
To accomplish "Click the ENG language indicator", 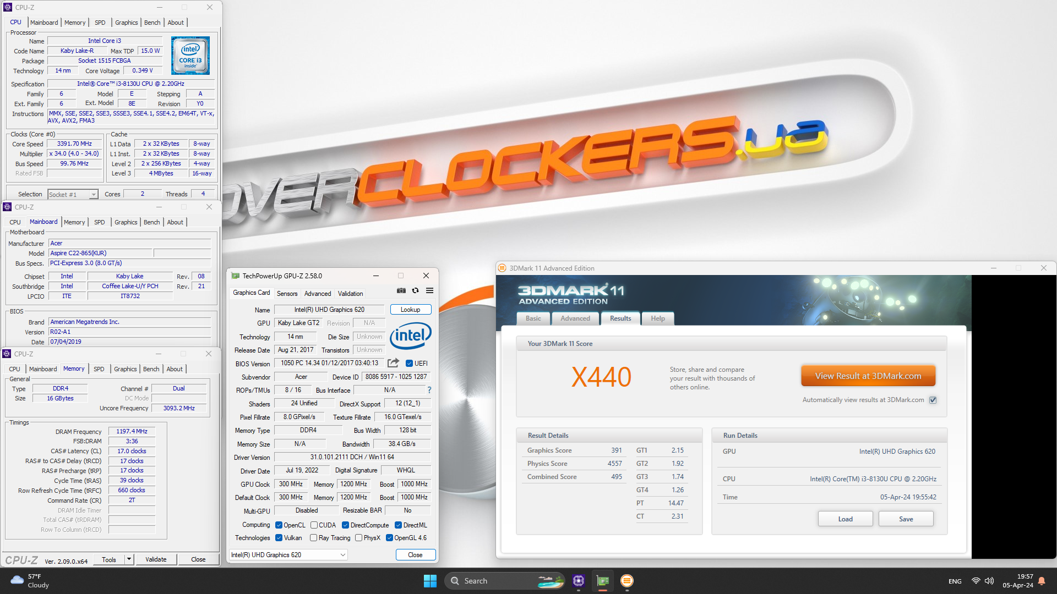I will pos(955,581).
